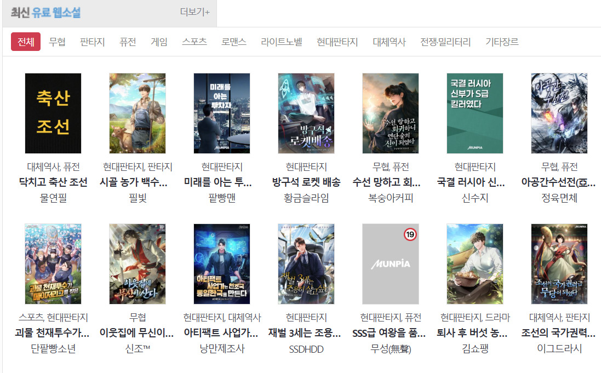Click genre label 스포츠, 현대판타지

pyautogui.click(x=53, y=318)
